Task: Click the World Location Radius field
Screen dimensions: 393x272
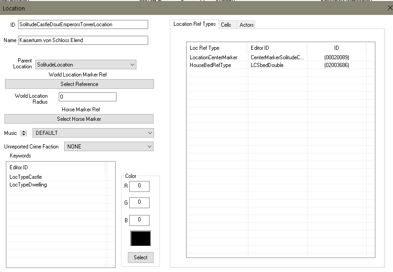Action: point(88,97)
